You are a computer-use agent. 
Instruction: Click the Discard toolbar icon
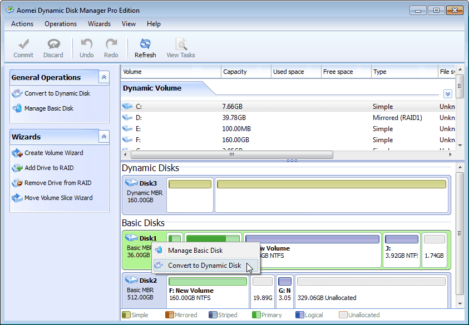coord(53,44)
